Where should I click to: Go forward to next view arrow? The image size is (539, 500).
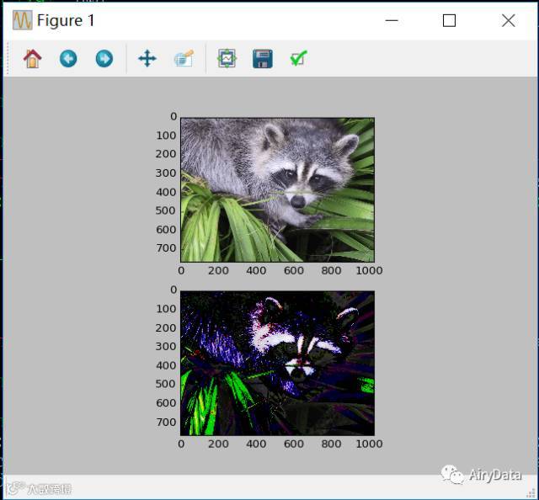pyautogui.click(x=104, y=59)
